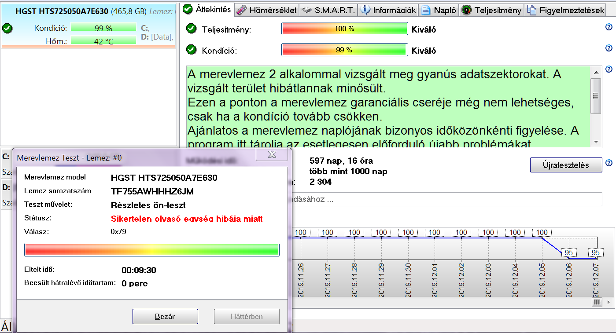Click the disabled Háttérben button
The image size is (616, 333).
pyautogui.click(x=247, y=316)
